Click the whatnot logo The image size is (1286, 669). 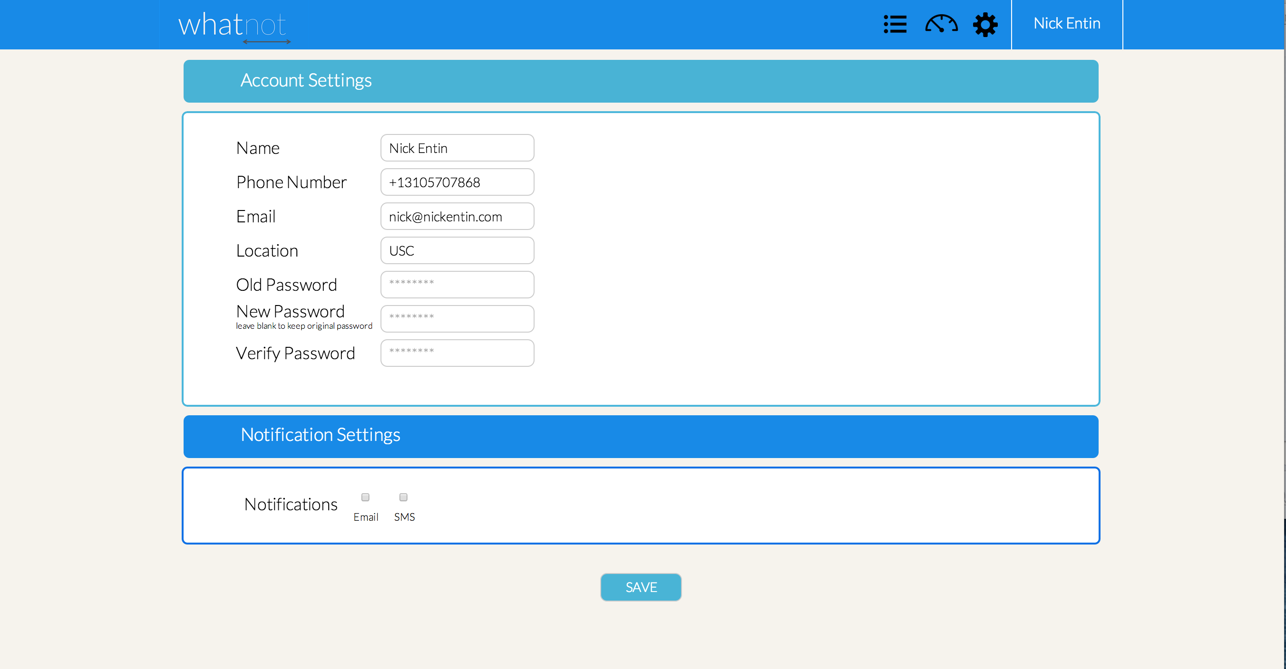click(x=233, y=25)
